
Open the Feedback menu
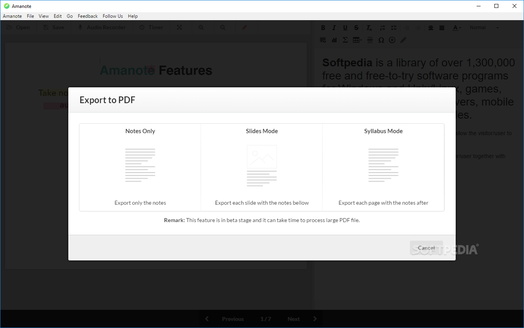coord(88,16)
